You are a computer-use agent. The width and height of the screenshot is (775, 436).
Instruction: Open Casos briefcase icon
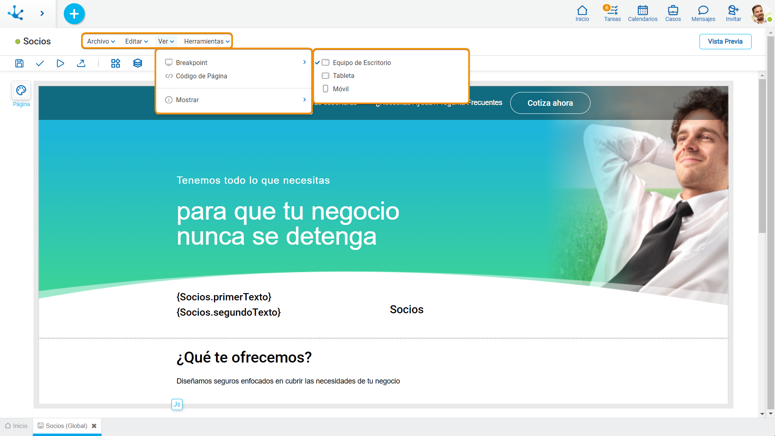673,13
